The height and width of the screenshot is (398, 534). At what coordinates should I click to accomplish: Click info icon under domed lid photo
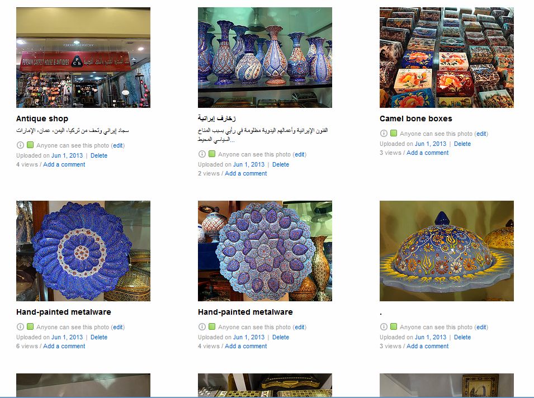click(x=384, y=327)
